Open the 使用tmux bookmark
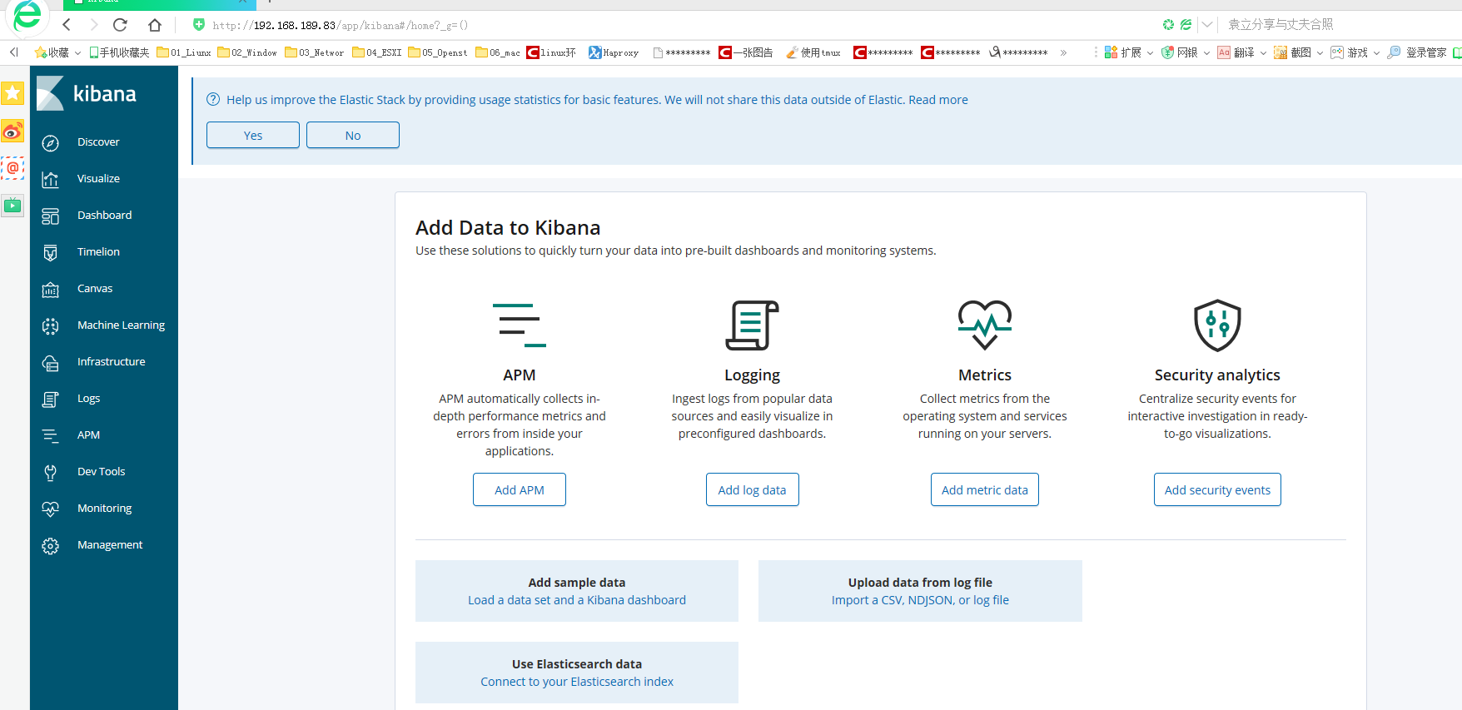The width and height of the screenshot is (1462, 710). click(x=813, y=52)
